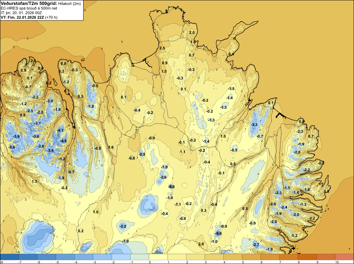Choose legend color band between 7 and 8
Screen dimensions: 354x264
(x=289, y=257)
